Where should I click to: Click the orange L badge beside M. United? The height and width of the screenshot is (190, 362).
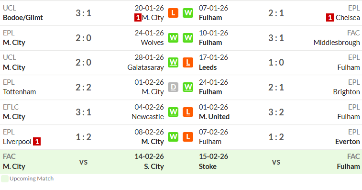pyautogui.click(x=188, y=112)
